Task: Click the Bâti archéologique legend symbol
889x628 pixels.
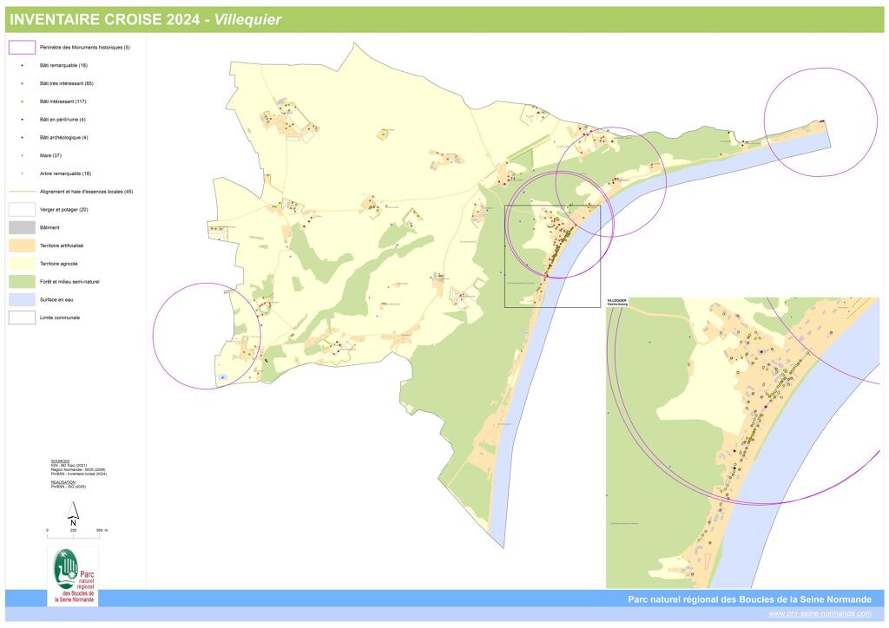Action: [x=20, y=136]
